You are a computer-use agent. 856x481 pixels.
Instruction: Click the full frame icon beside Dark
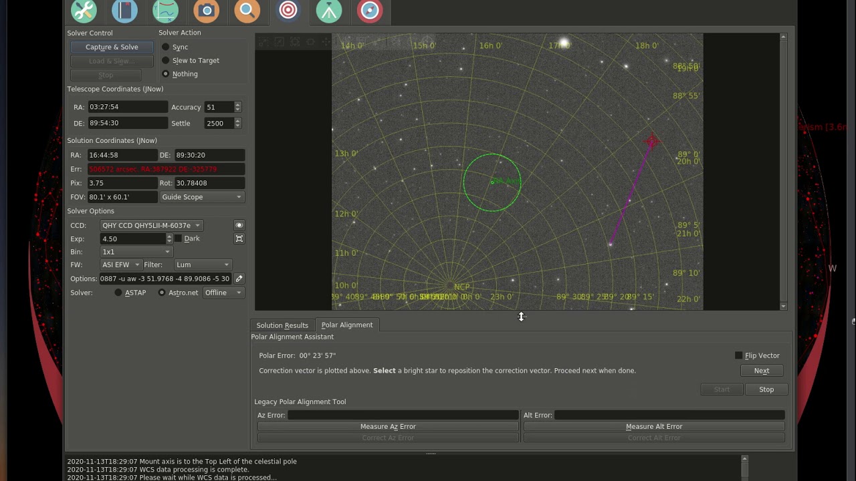point(239,238)
